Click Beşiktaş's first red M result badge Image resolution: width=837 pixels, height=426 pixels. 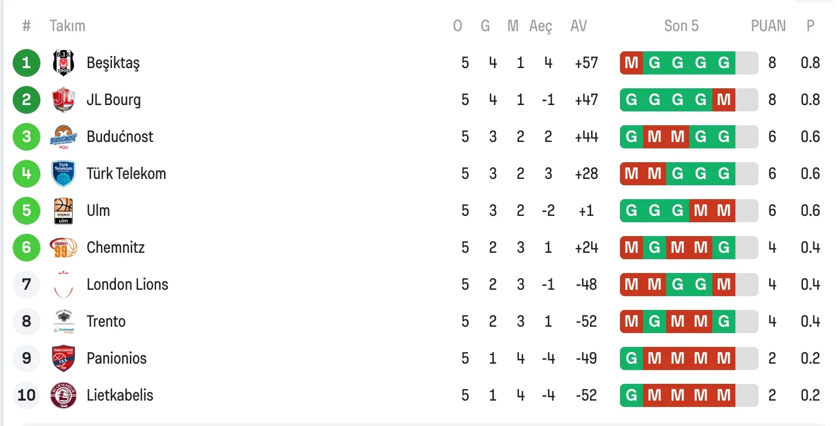click(x=632, y=63)
